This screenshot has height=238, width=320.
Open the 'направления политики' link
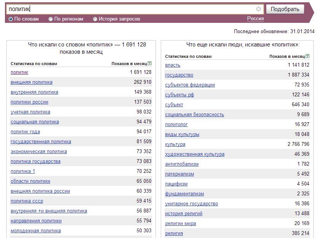click(x=36, y=221)
